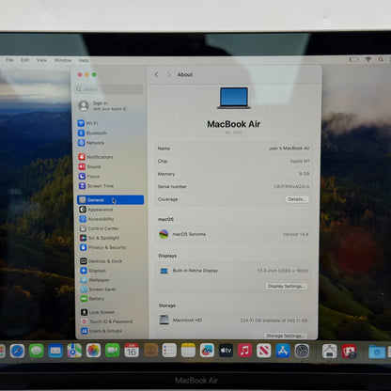Click the Macintosh HD storage row

pos(233,320)
